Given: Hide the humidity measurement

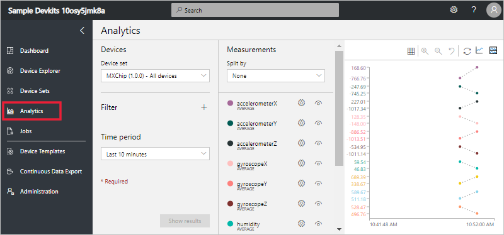Looking at the screenshot, I should click(x=319, y=224).
